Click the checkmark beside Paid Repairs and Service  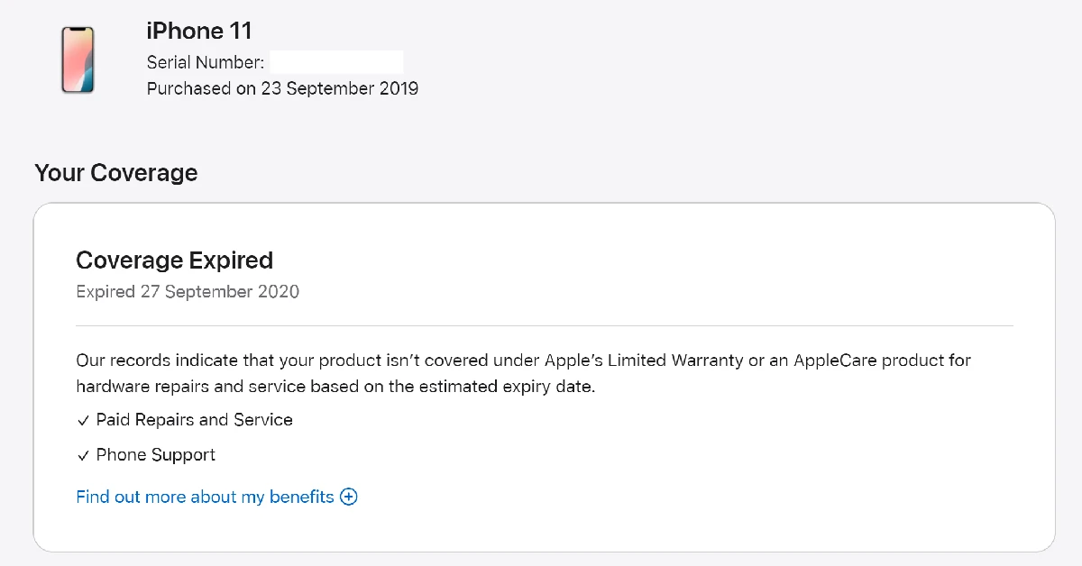[x=83, y=420]
